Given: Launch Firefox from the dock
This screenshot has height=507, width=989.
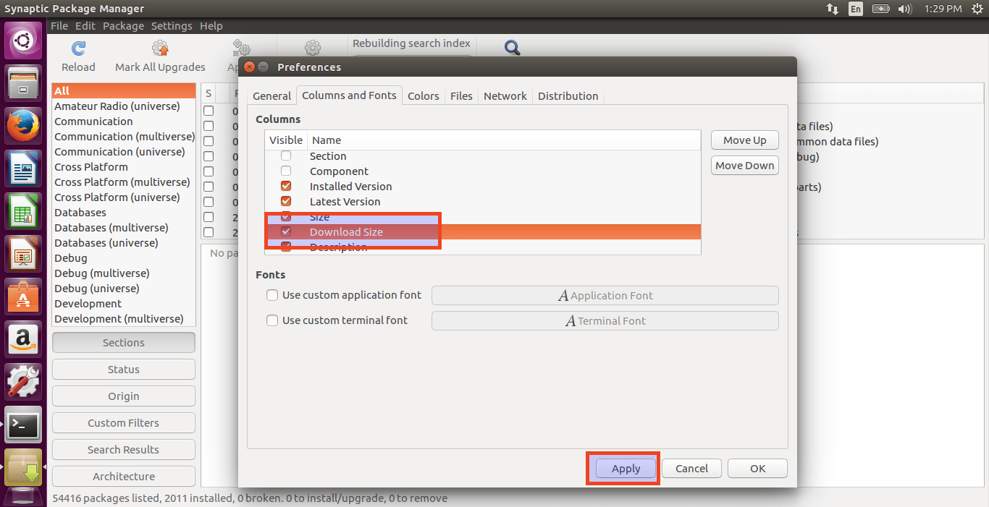Looking at the screenshot, I should coord(22,124).
